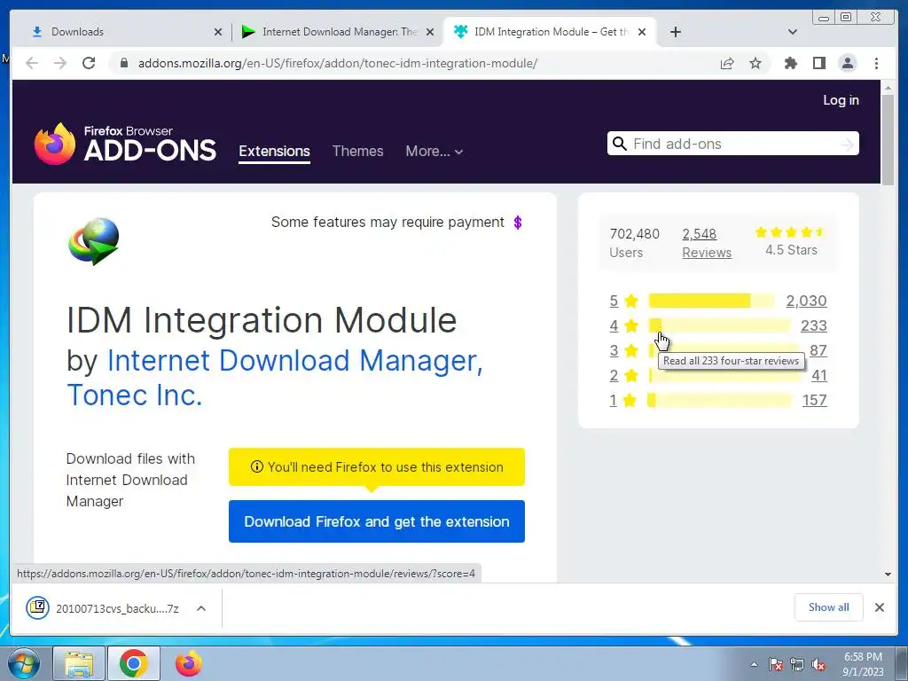Click the muted volume tray icon
The image size is (908, 681).
tap(818, 664)
